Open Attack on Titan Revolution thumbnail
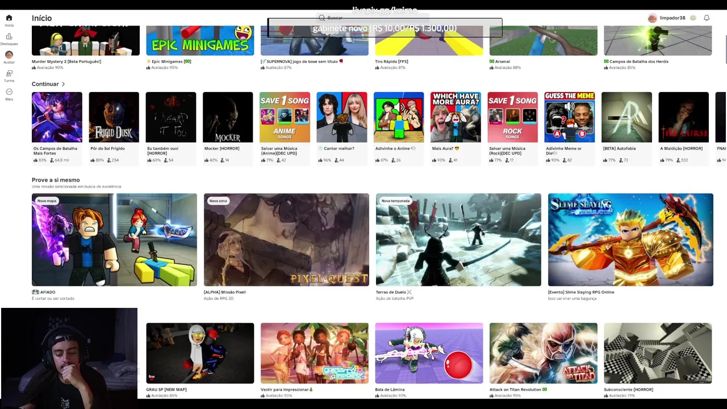This screenshot has height=409, width=727. pyautogui.click(x=544, y=353)
